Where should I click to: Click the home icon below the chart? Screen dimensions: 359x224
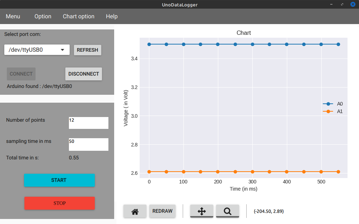135,211
